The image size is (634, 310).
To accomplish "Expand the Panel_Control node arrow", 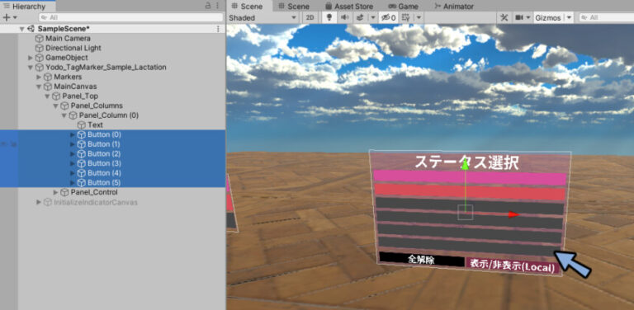I will (56, 192).
